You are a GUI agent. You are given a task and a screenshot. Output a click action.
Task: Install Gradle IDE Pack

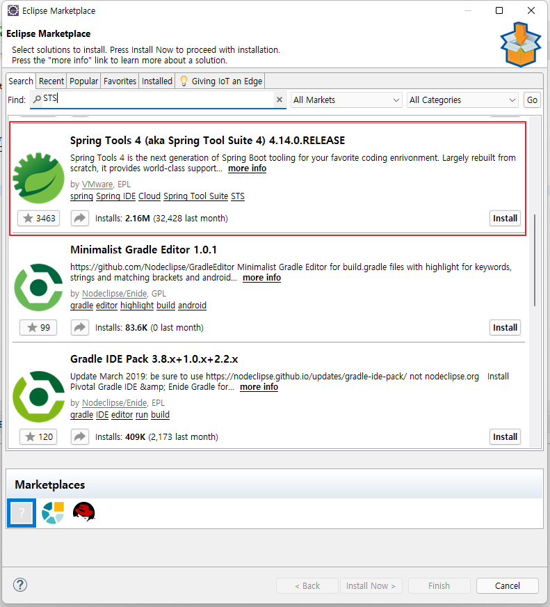coord(505,436)
